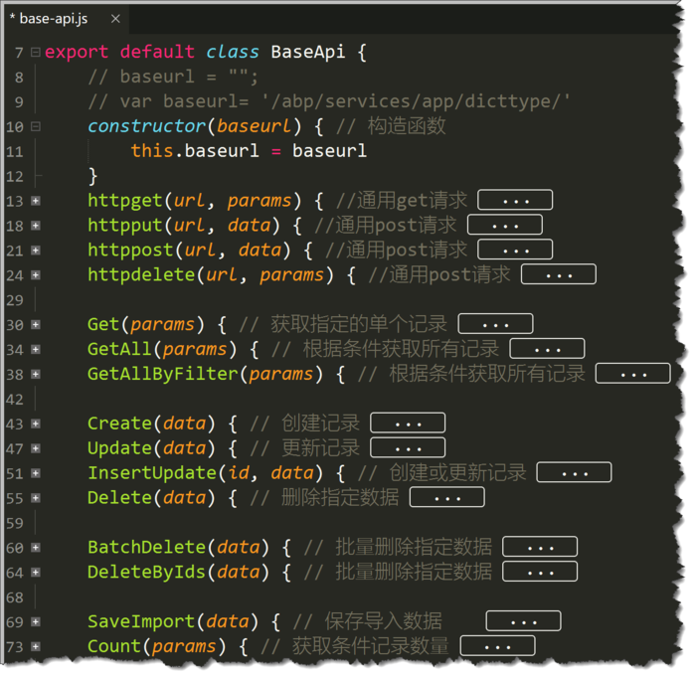Collapse the BaseApi class at line 7
The height and width of the screenshot is (678, 696).
(36, 53)
